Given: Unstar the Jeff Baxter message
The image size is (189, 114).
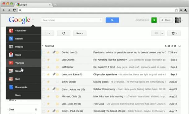Looking at the screenshot, I should point(48,67).
